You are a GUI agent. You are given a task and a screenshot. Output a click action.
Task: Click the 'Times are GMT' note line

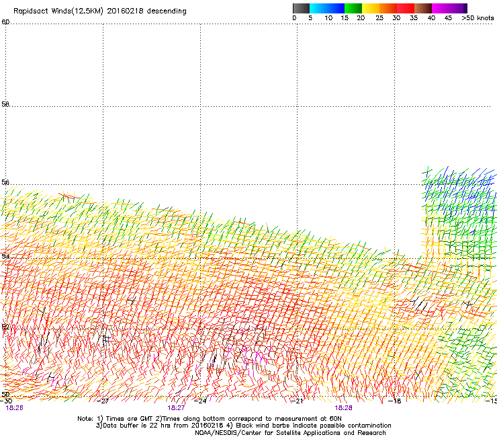210,419
